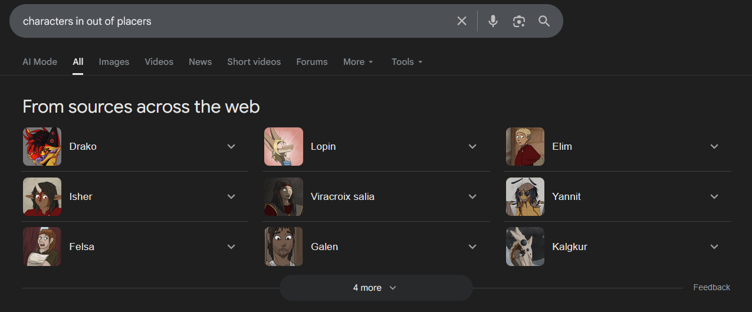Viewport: 752px width, 312px height.
Task: Select the Viracroix salia name text
Action: click(343, 196)
